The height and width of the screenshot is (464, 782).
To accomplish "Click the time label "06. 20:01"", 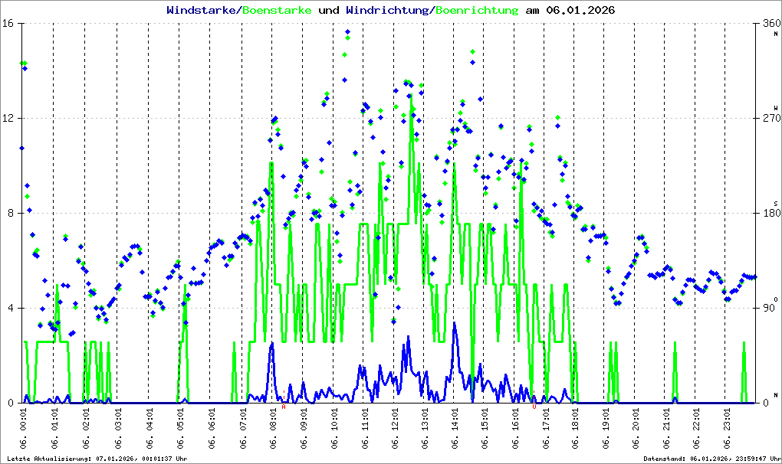I will click(636, 429).
